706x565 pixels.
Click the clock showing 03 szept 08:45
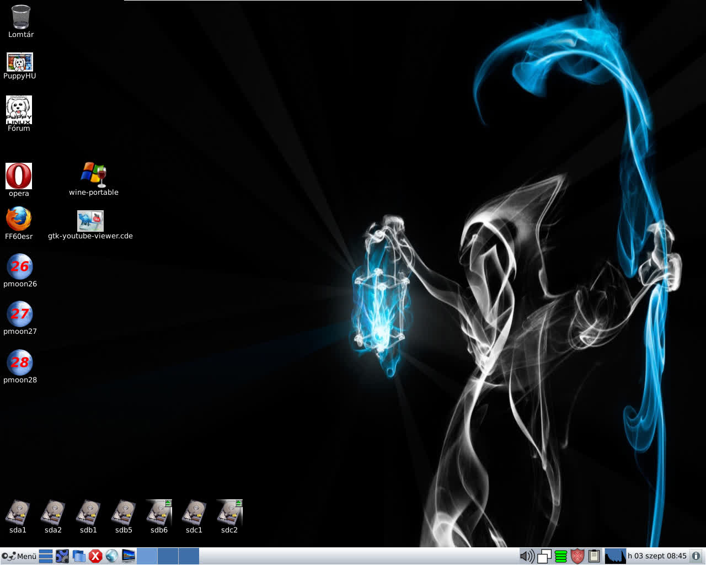(x=657, y=556)
